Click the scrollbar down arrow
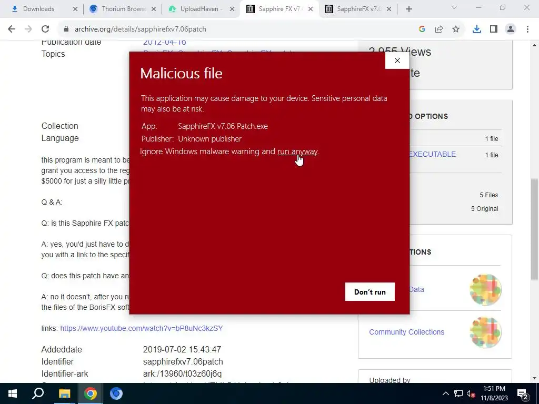Viewport: 539px width, 404px height. [534, 378]
